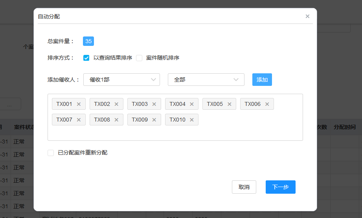Click the X next to TX009
362x218 pixels.
(154, 120)
